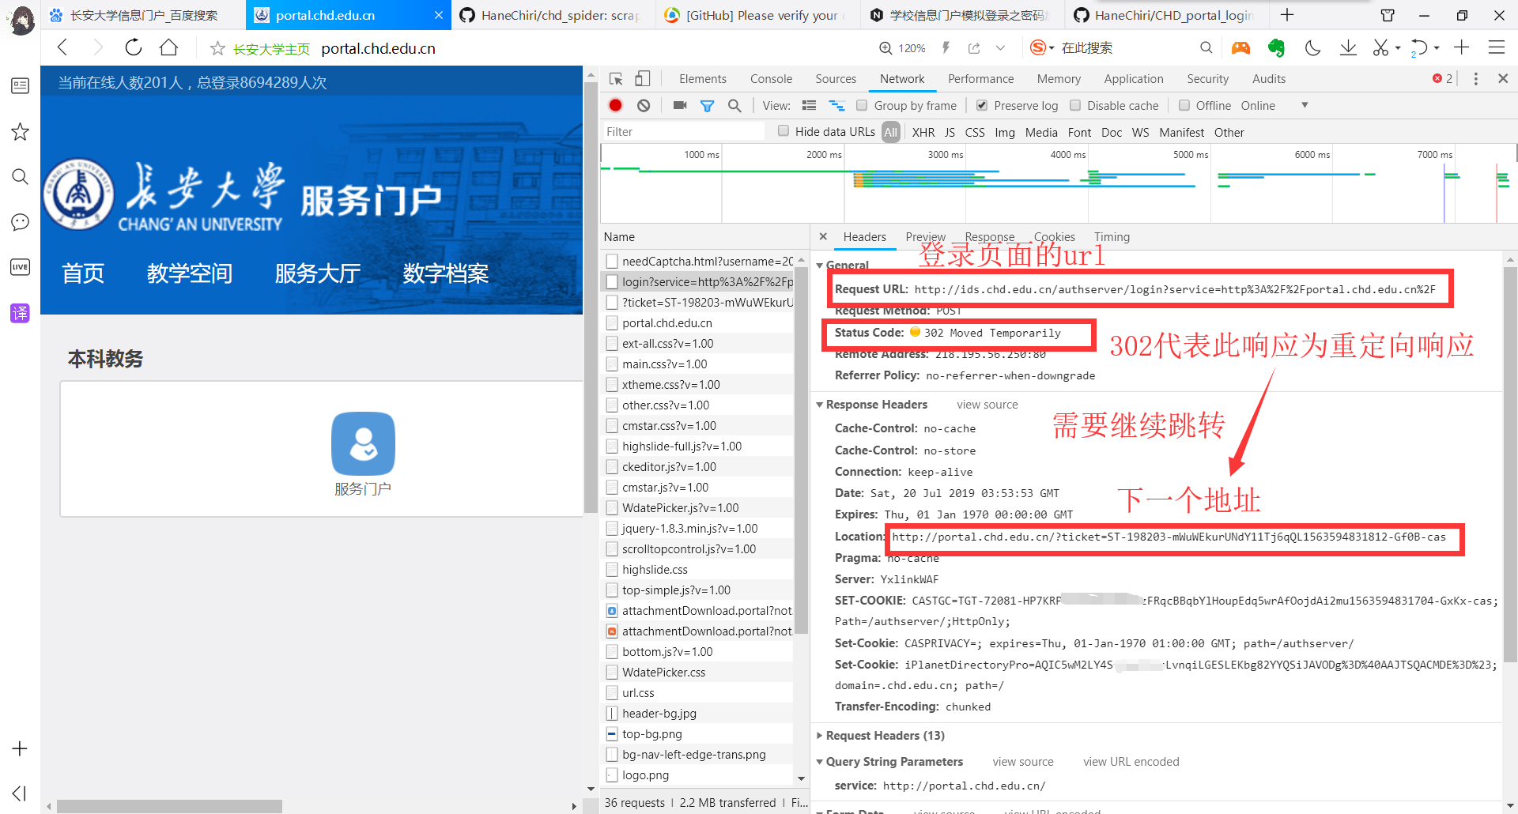
Task: Open downloads arrow icon
Action: pos(1348,48)
